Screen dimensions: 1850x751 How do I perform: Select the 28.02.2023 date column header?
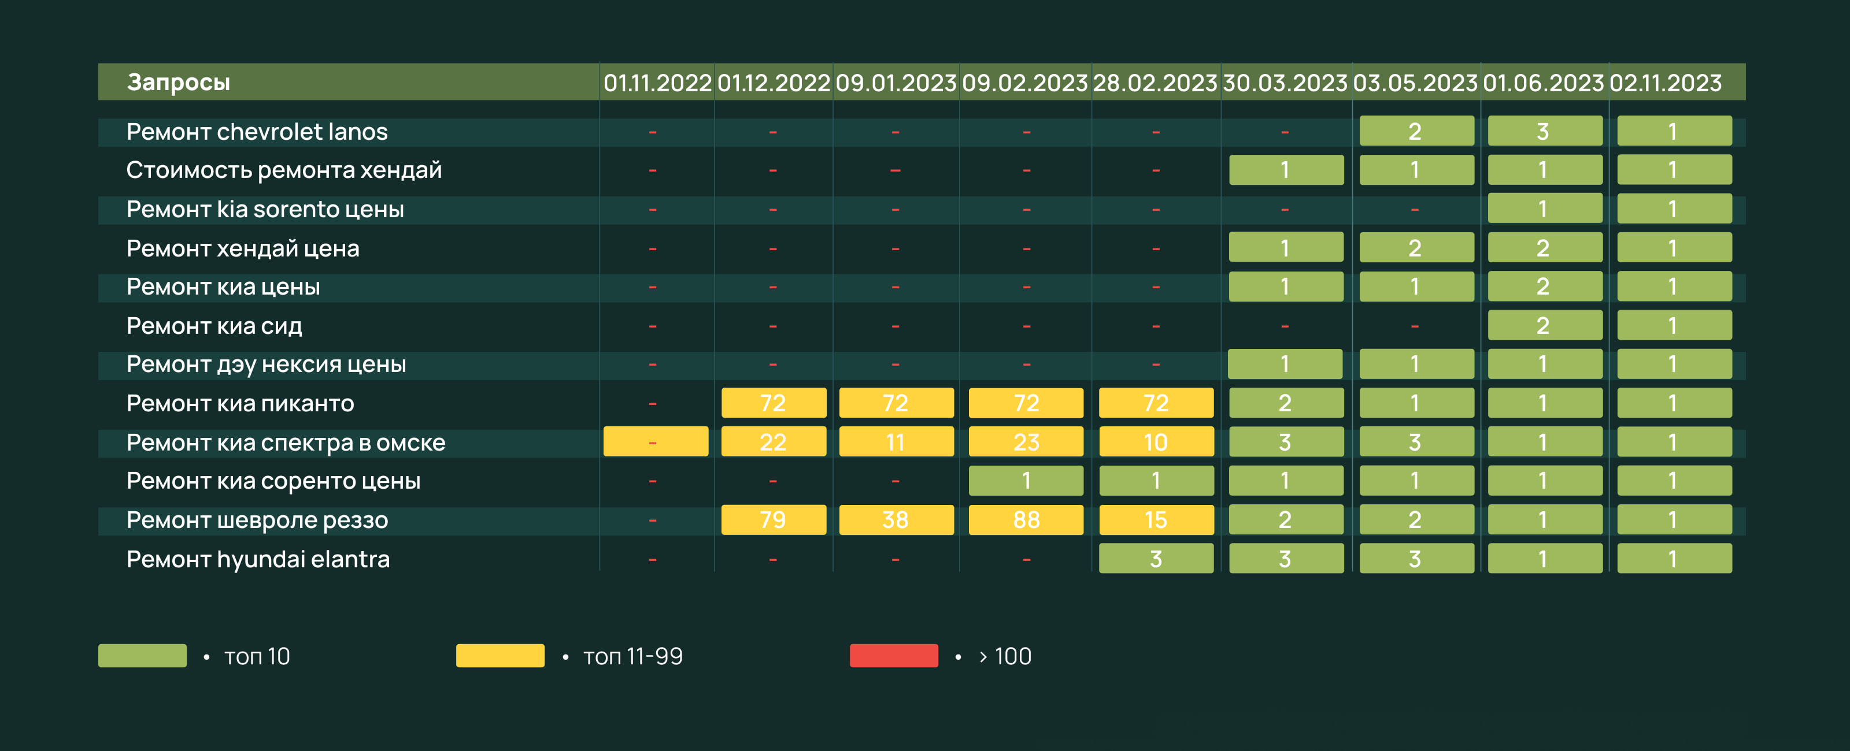click(x=1155, y=83)
